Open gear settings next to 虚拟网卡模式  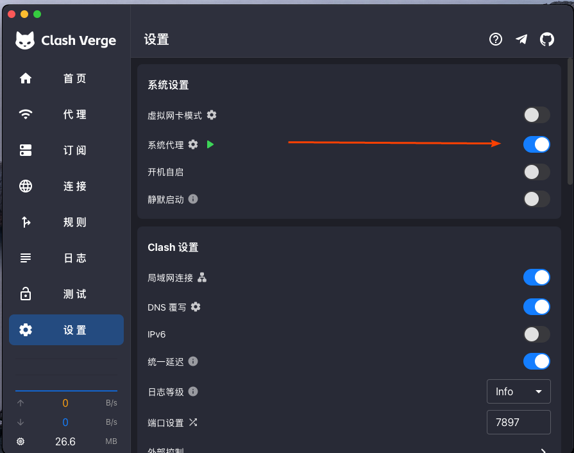click(x=212, y=115)
